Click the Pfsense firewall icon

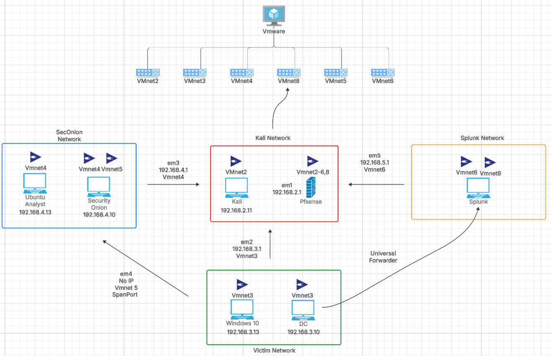point(311,187)
